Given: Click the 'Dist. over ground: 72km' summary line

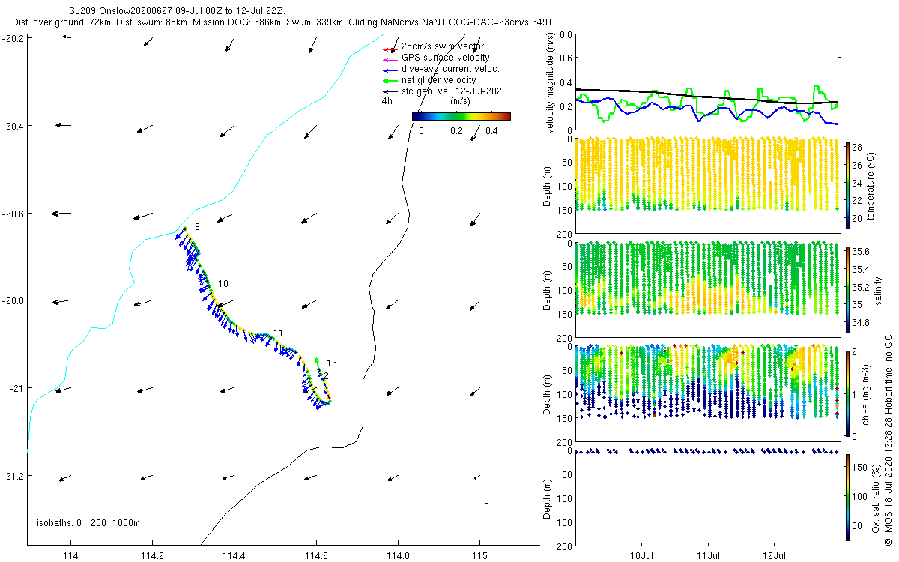Looking at the screenshot, I should pos(282,24).
